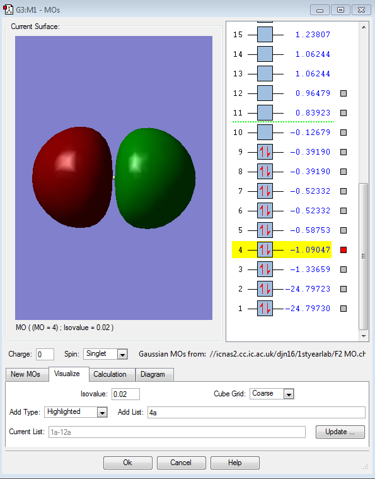Select the occupied orbital 9 electron box
375x479 pixels.
(265, 152)
